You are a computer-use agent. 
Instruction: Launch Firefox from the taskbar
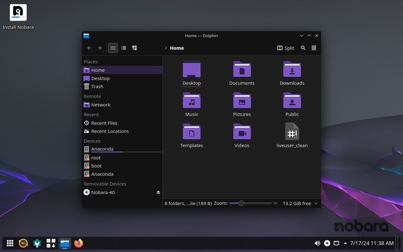(x=79, y=243)
